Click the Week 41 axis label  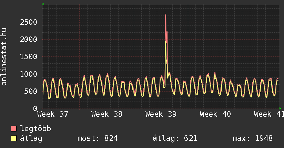pos(269,114)
